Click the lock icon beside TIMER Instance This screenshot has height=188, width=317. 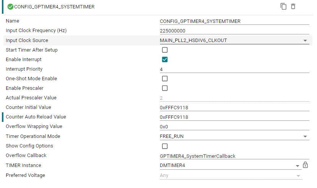click(x=305, y=165)
